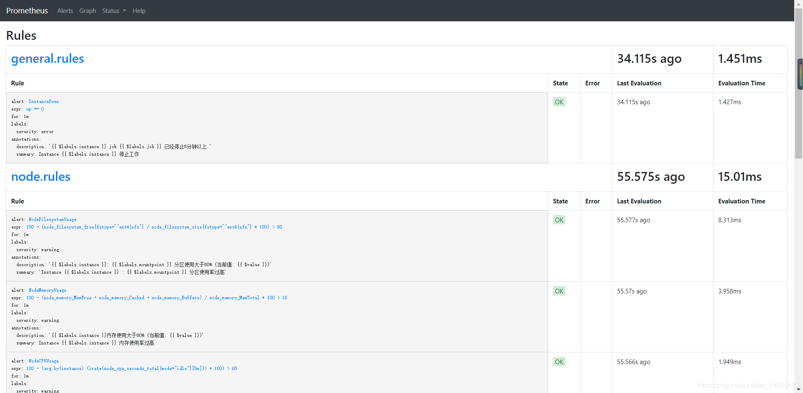Select the '1.949ms' evaluation time cell
This screenshot has height=393, width=803.
click(730, 362)
